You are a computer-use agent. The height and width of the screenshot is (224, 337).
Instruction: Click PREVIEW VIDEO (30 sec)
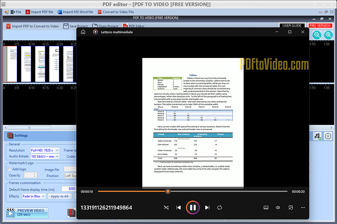pyautogui.click(x=27, y=213)
